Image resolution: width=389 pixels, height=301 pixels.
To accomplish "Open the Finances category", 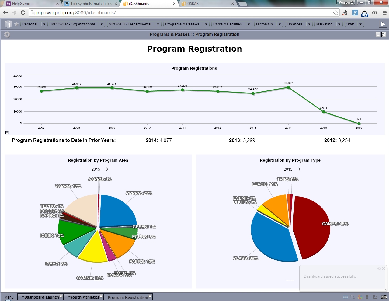I will 295,24.
